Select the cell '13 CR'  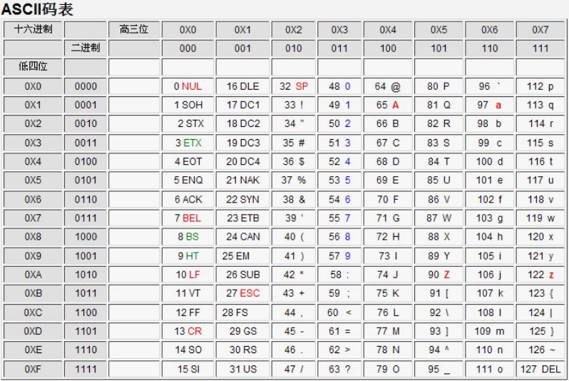click(188, 331)
